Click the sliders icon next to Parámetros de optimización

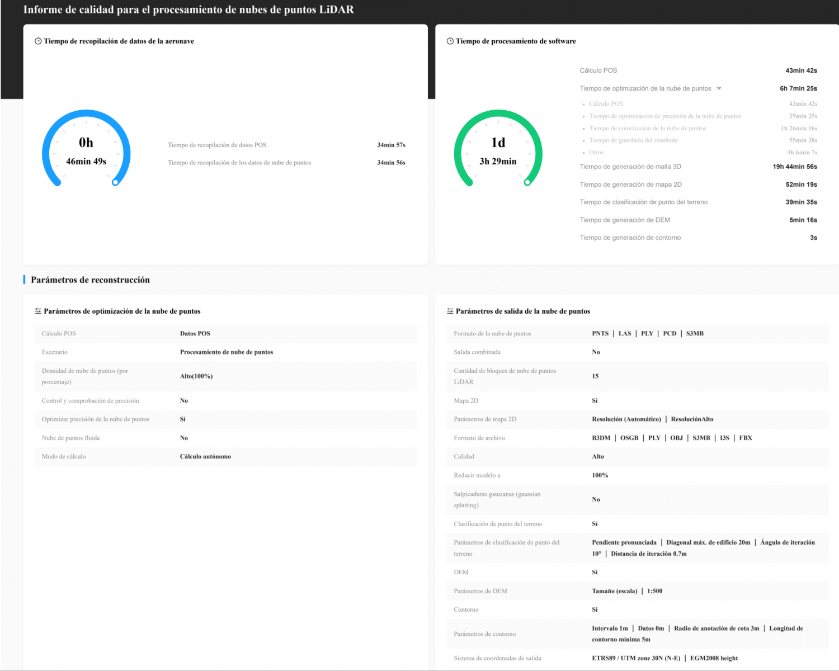(38, 311)
